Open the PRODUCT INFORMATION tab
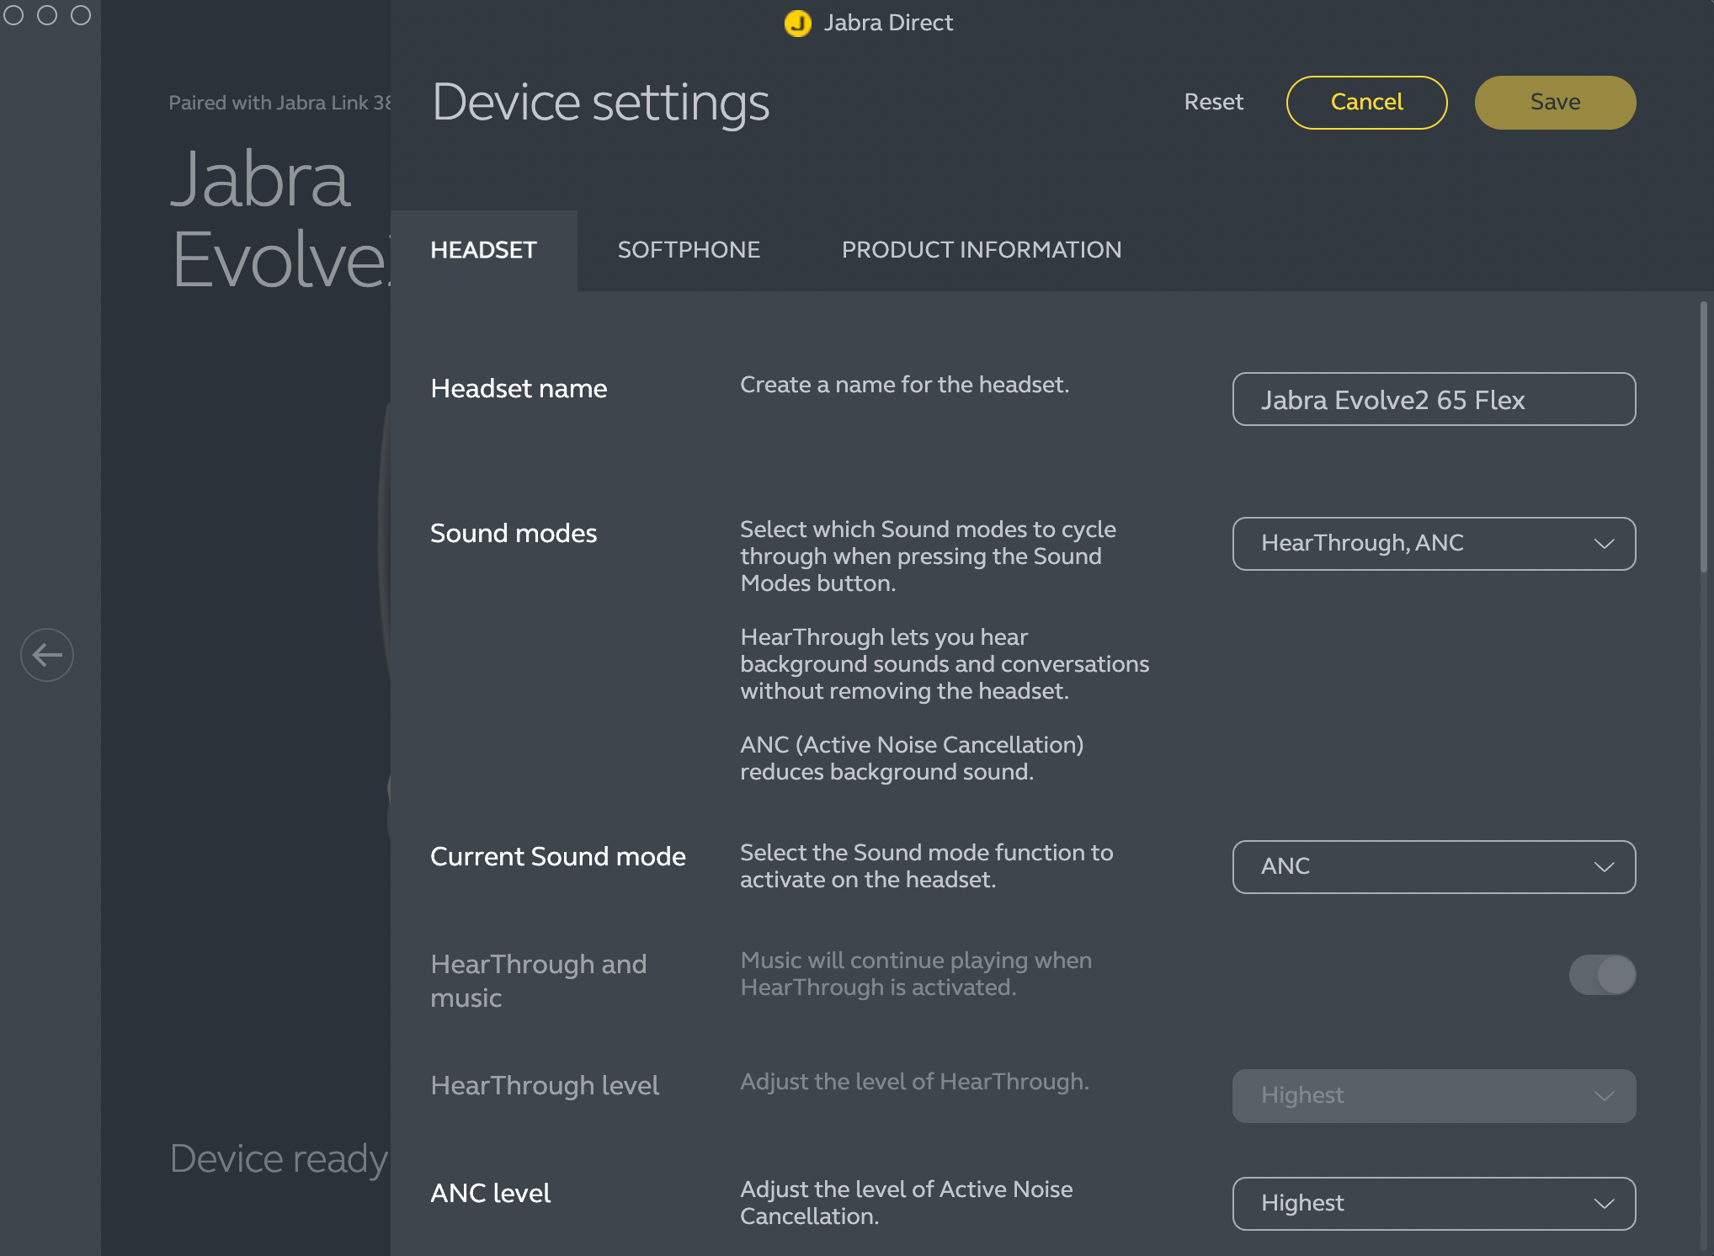The height and width of the screenshot is (1256, 1714). pyautogui.click(x=982, y=250)
